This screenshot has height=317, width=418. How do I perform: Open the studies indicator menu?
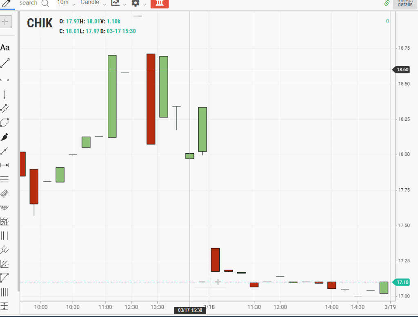pos(118,3)
